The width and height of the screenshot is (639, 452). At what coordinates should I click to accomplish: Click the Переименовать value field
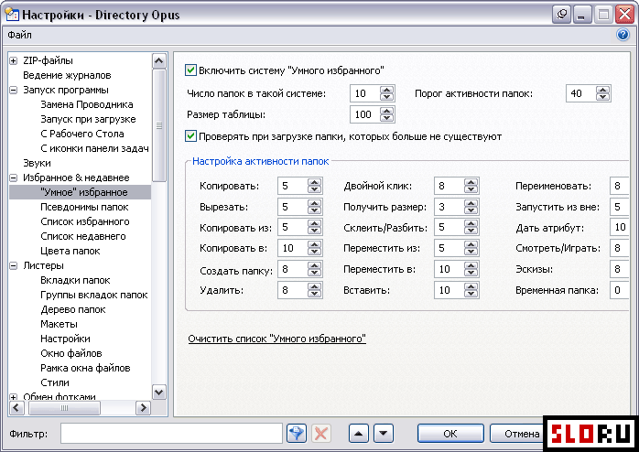(x=620, y=186)
